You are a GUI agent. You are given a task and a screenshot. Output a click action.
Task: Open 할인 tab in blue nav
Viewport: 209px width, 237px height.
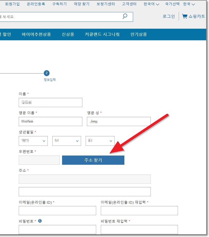click(6, 34)
